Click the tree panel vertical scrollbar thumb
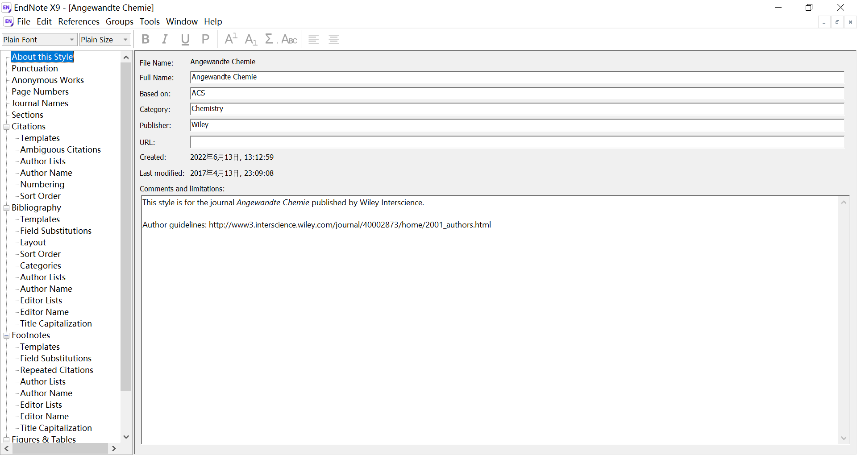The image size is (857, 455). pyautogui.click(x=126, y=227)
